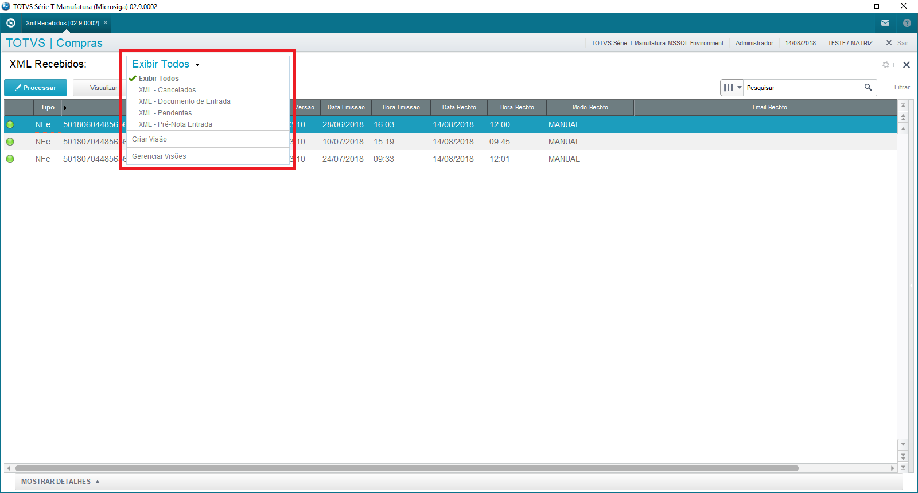Choose XML - Cancelados view
The image size is (918, 493).
pyautogui.click(x=167, y=90)
